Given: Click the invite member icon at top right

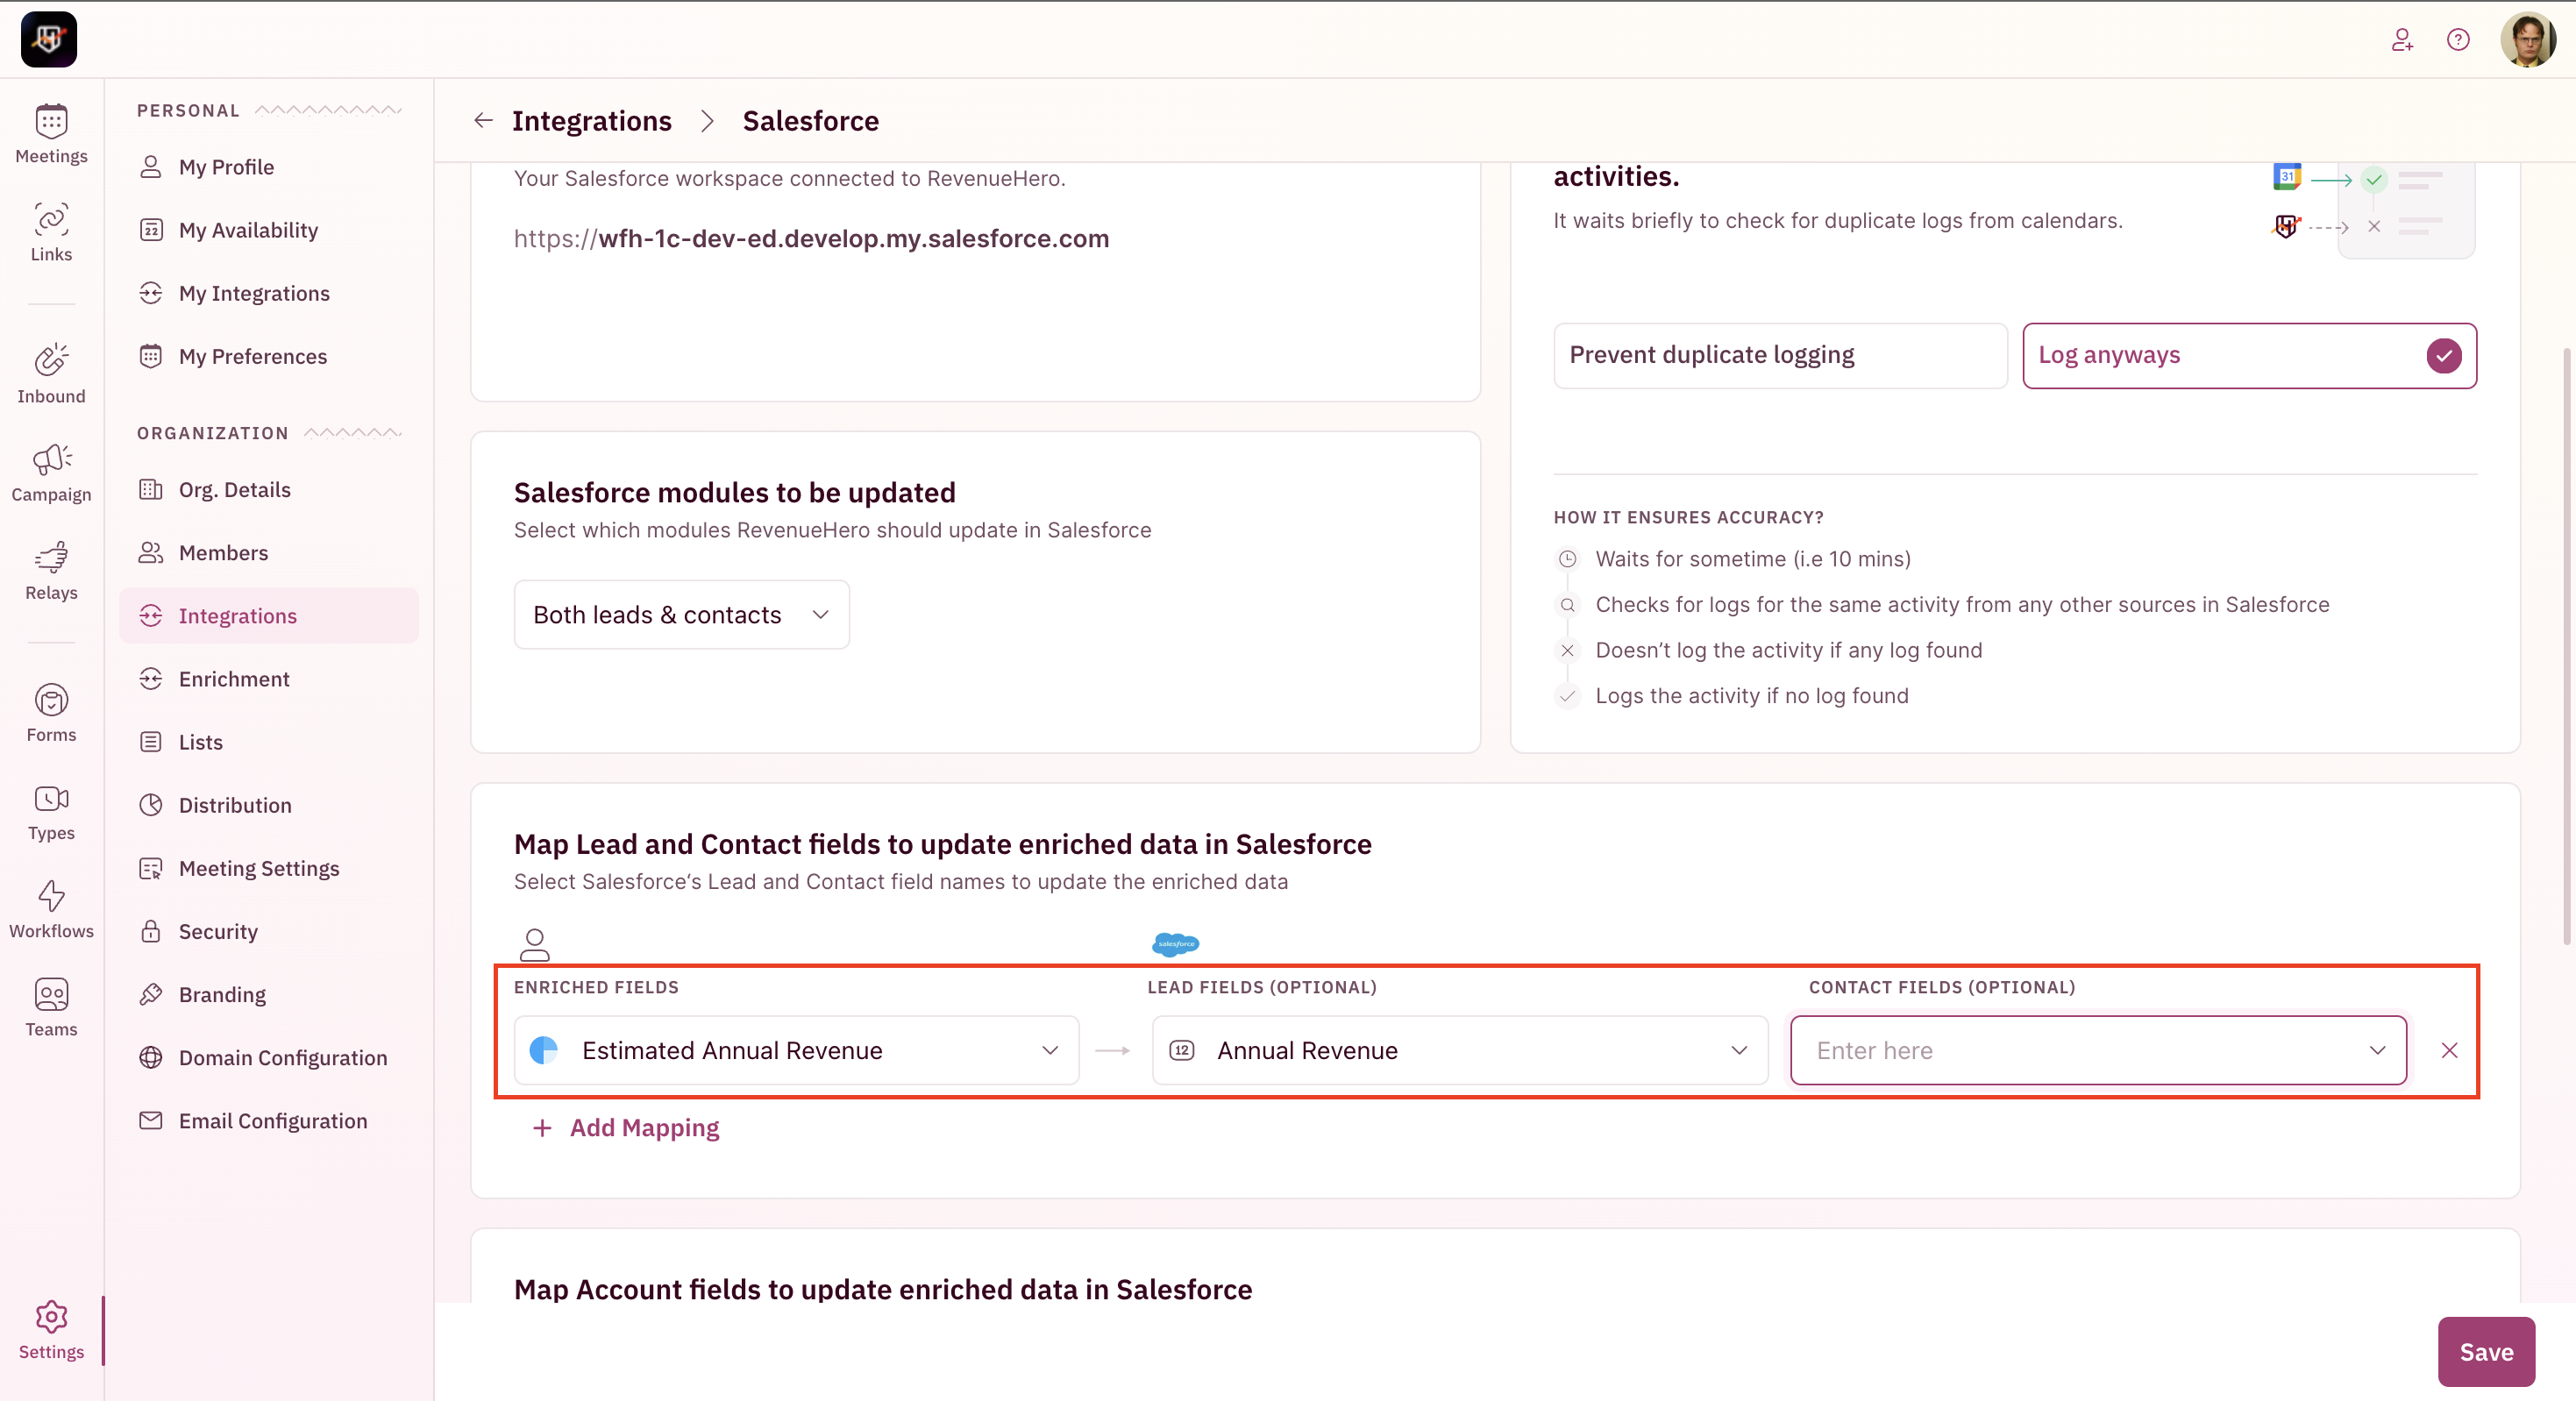Looking at the screenshot, I should click(x=2402, y=40).
